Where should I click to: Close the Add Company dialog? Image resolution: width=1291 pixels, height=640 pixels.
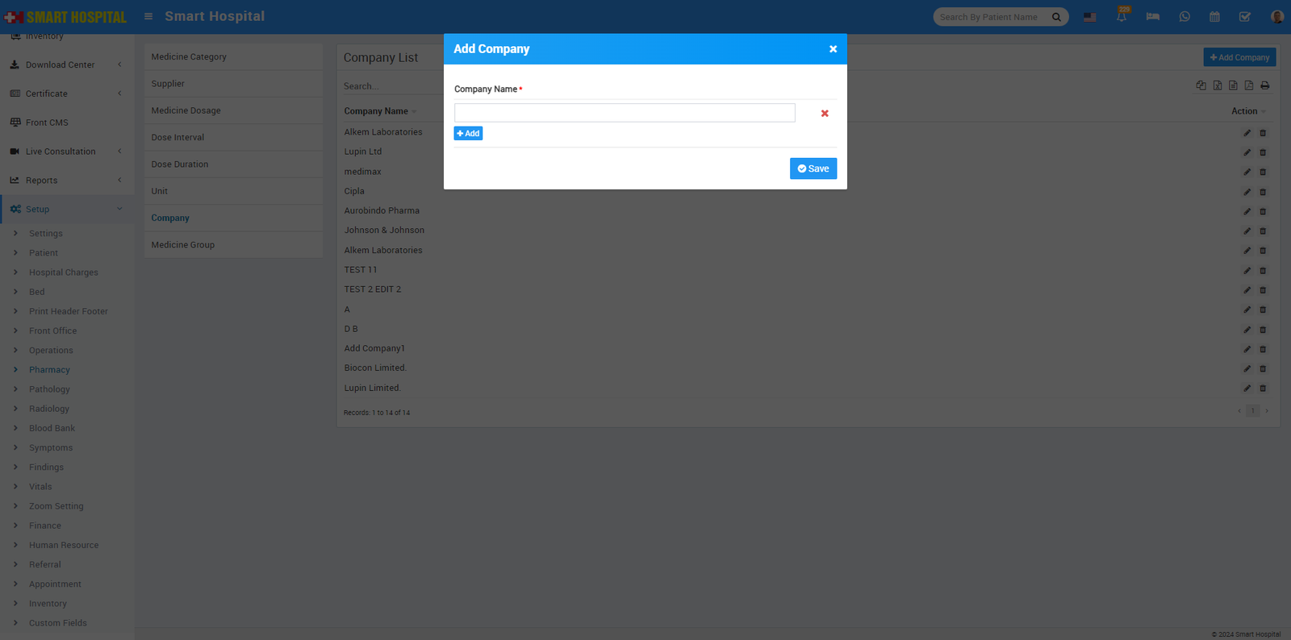click(833, 49)
